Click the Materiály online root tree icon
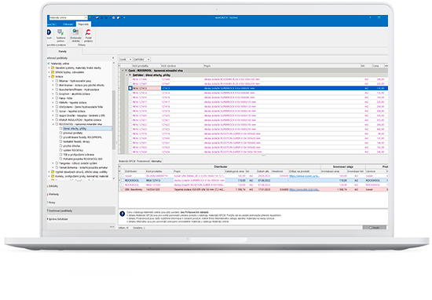This screenshot has height=300, width=432. (49, 64)
